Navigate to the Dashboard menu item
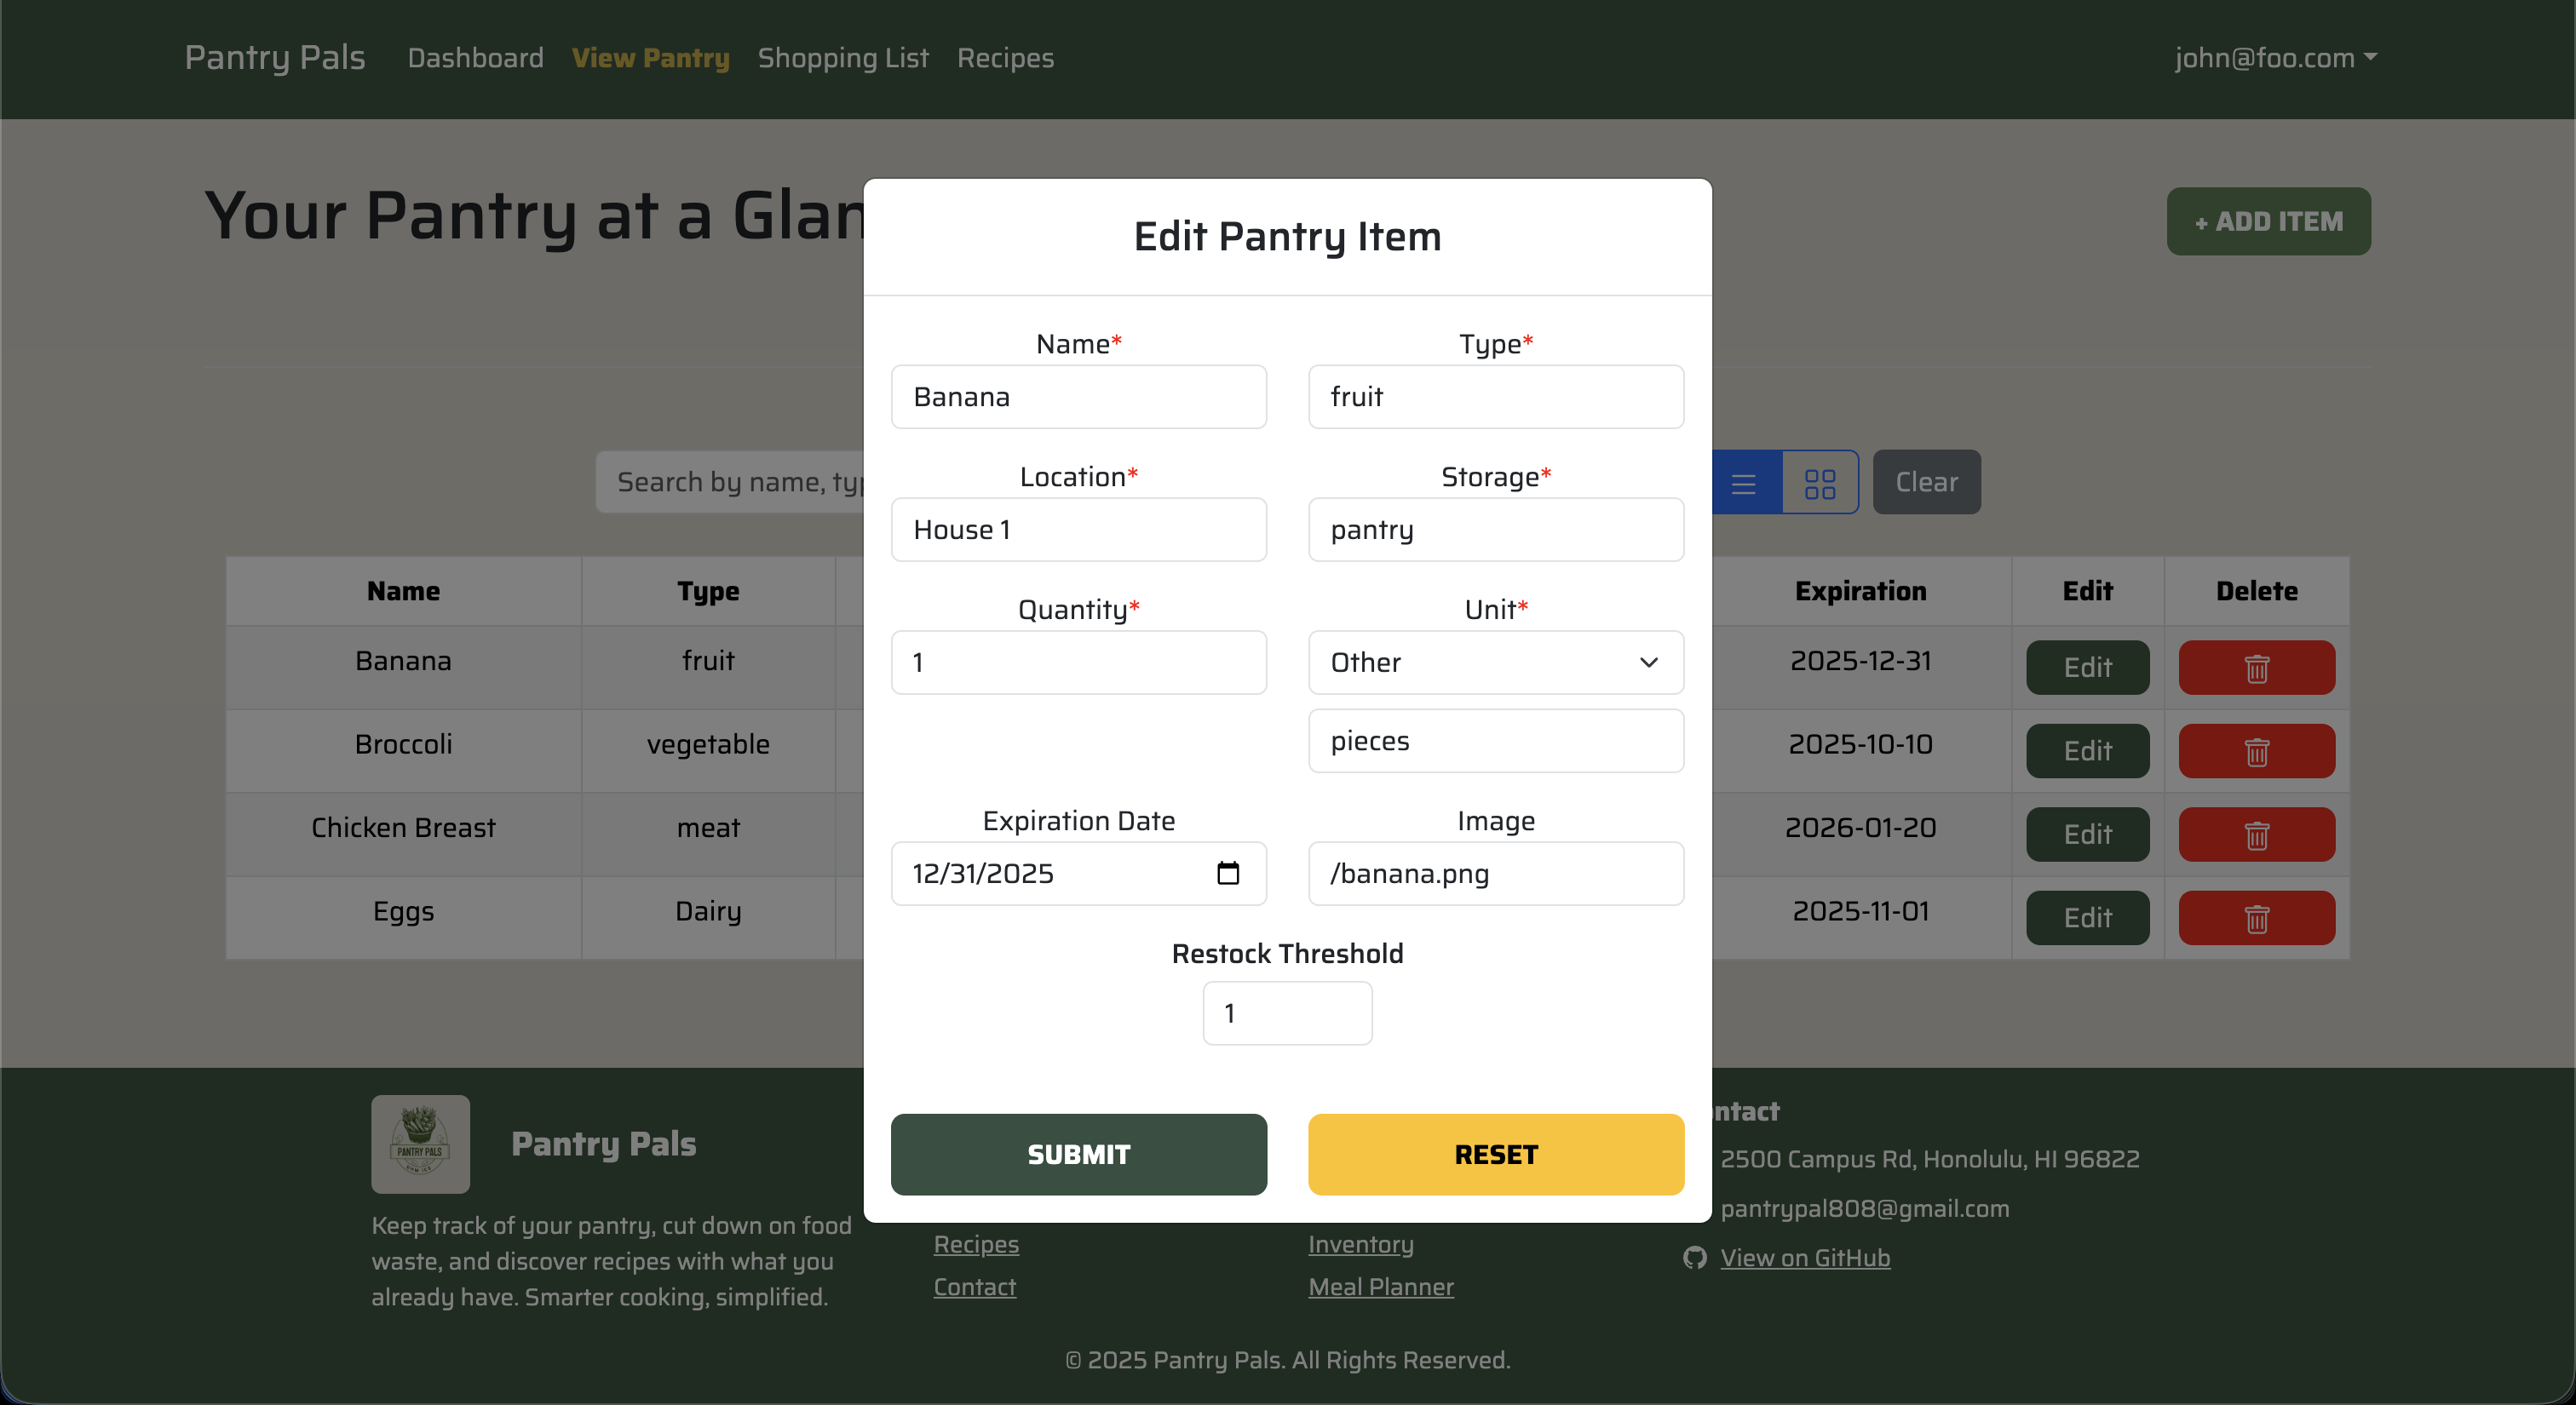The height and width of the screenshot is (1405, 2576). click(x=475, y=57)
